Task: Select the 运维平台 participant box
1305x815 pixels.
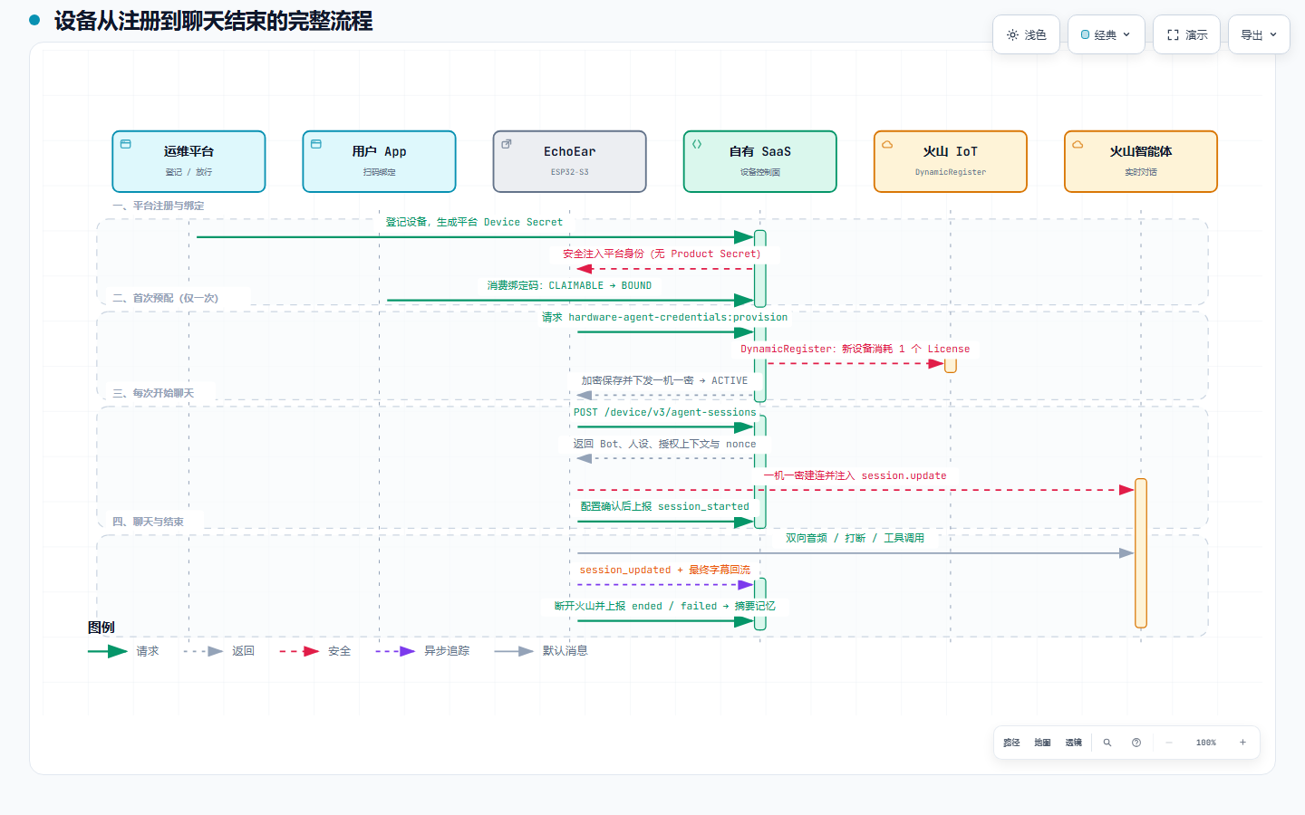Action: 188,161
